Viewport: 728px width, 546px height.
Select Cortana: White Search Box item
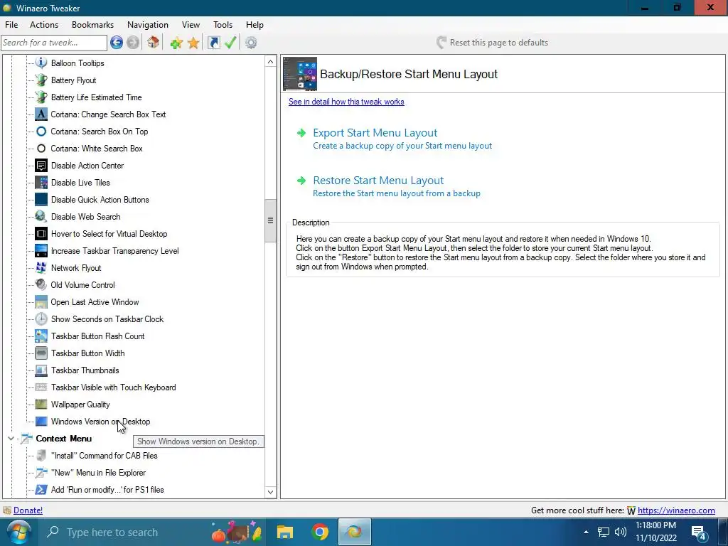tap(97, 149)
